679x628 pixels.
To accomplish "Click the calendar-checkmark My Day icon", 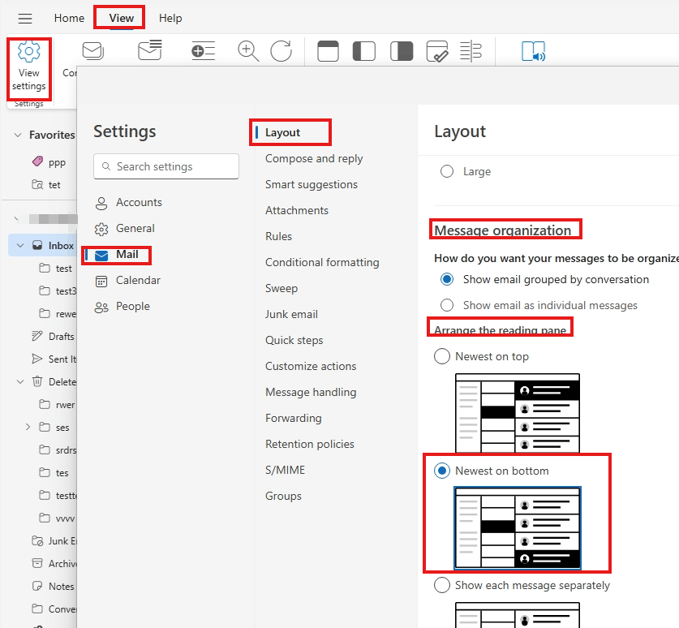I will [x=437, y=51].
